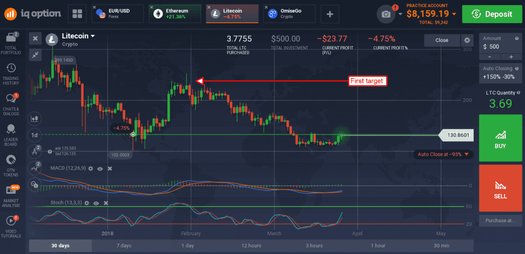
Task: Click the 130.8601 current price label
Action: [456, 135]
